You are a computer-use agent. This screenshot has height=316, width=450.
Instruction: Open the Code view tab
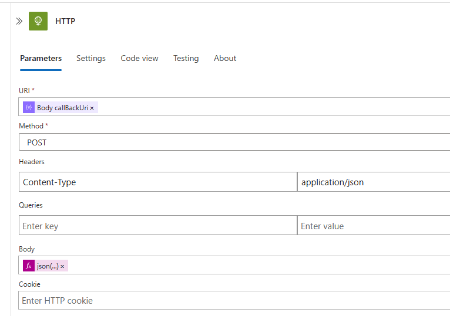pos(139,58)
